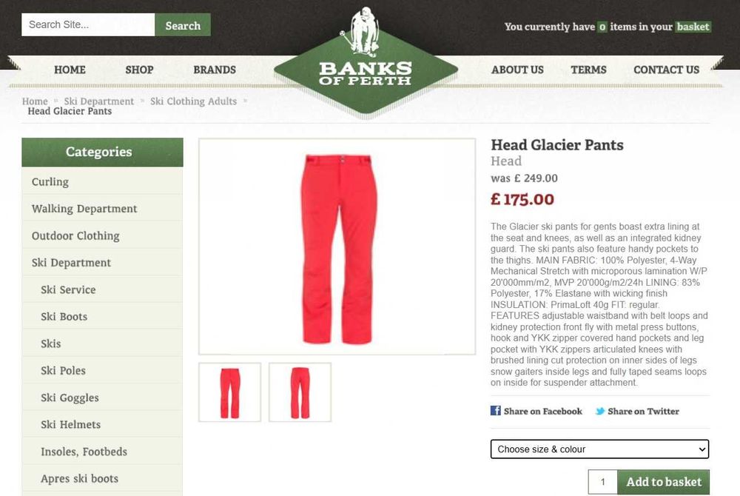Click the Facebook share icon

point(496,411)
